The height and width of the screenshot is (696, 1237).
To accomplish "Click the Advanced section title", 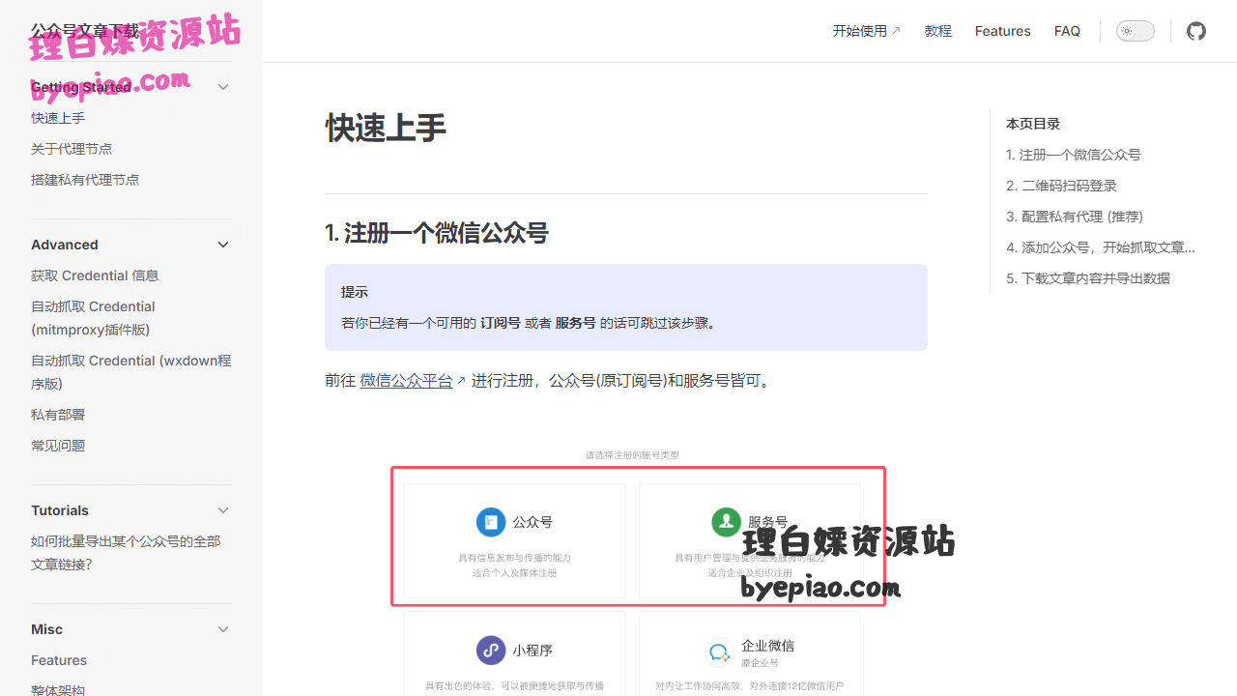I will click(x=65, y=245).
